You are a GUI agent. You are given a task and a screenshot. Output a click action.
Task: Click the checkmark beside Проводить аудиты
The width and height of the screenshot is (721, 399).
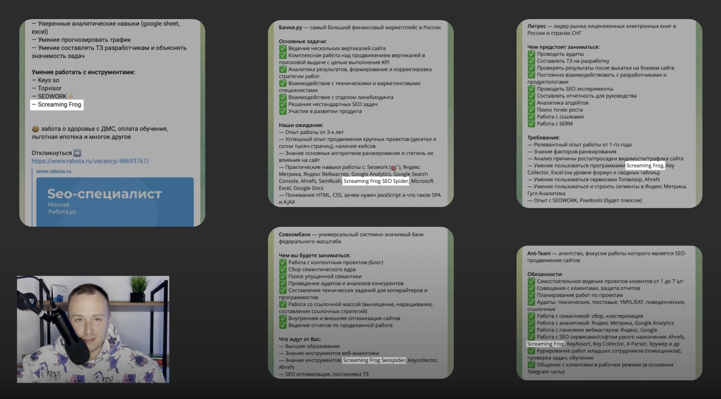531,54
